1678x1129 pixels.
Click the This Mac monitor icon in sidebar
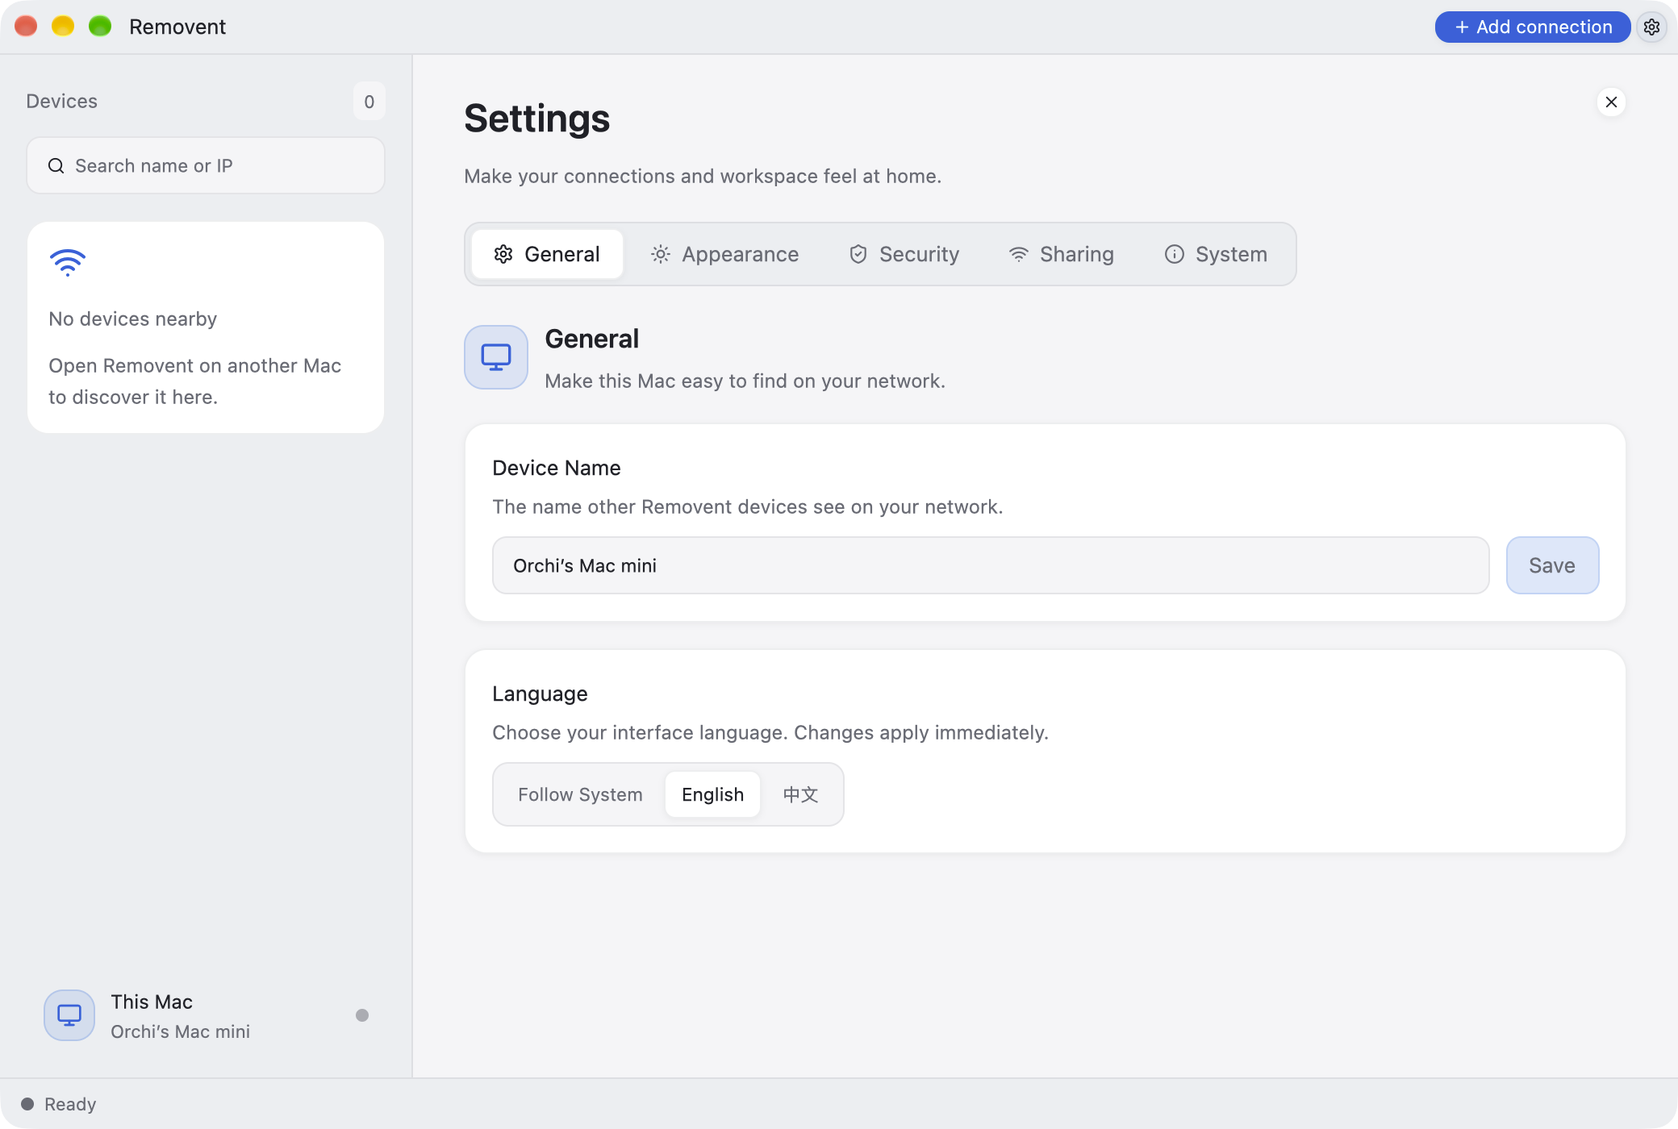[x=69, y=1015]
